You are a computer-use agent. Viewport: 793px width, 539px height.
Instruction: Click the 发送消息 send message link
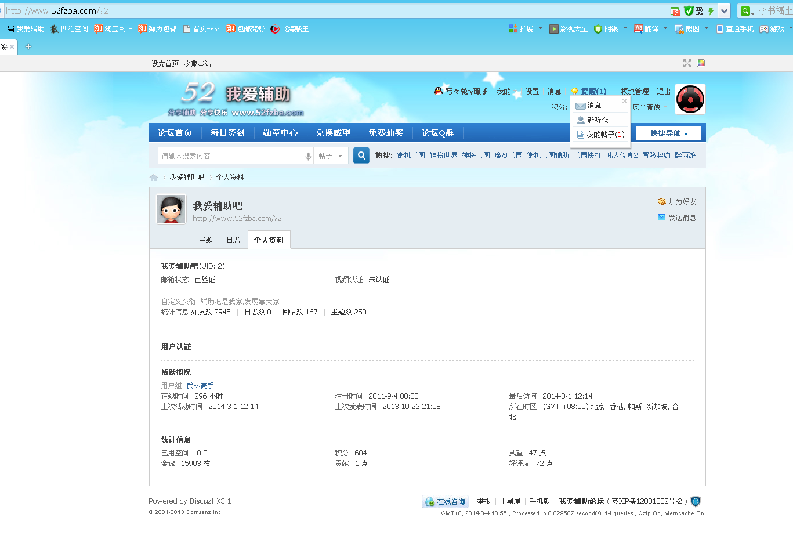point(677,218)
